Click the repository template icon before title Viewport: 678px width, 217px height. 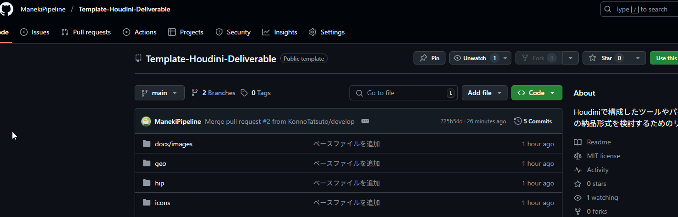pos(138,58)
